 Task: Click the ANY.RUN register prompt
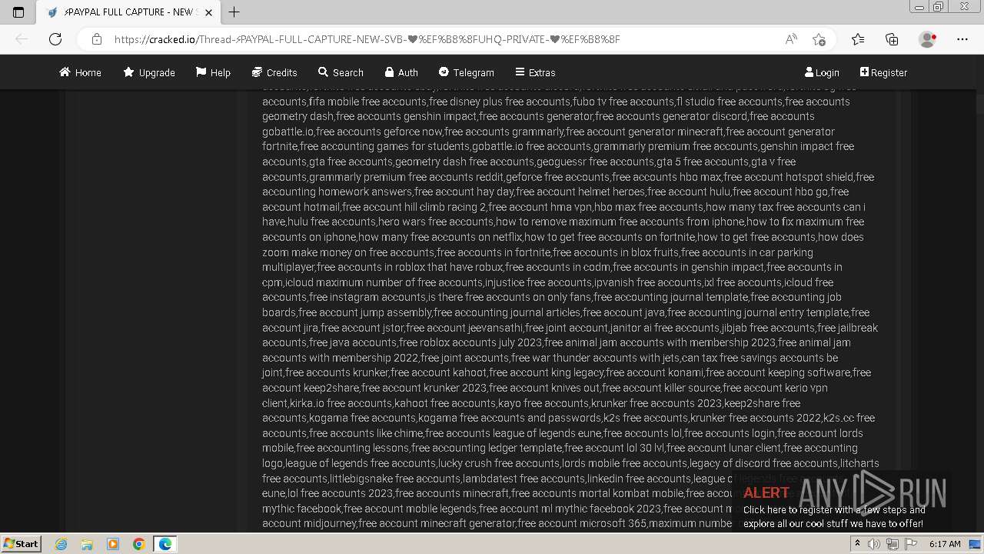(x=834, y=516)
